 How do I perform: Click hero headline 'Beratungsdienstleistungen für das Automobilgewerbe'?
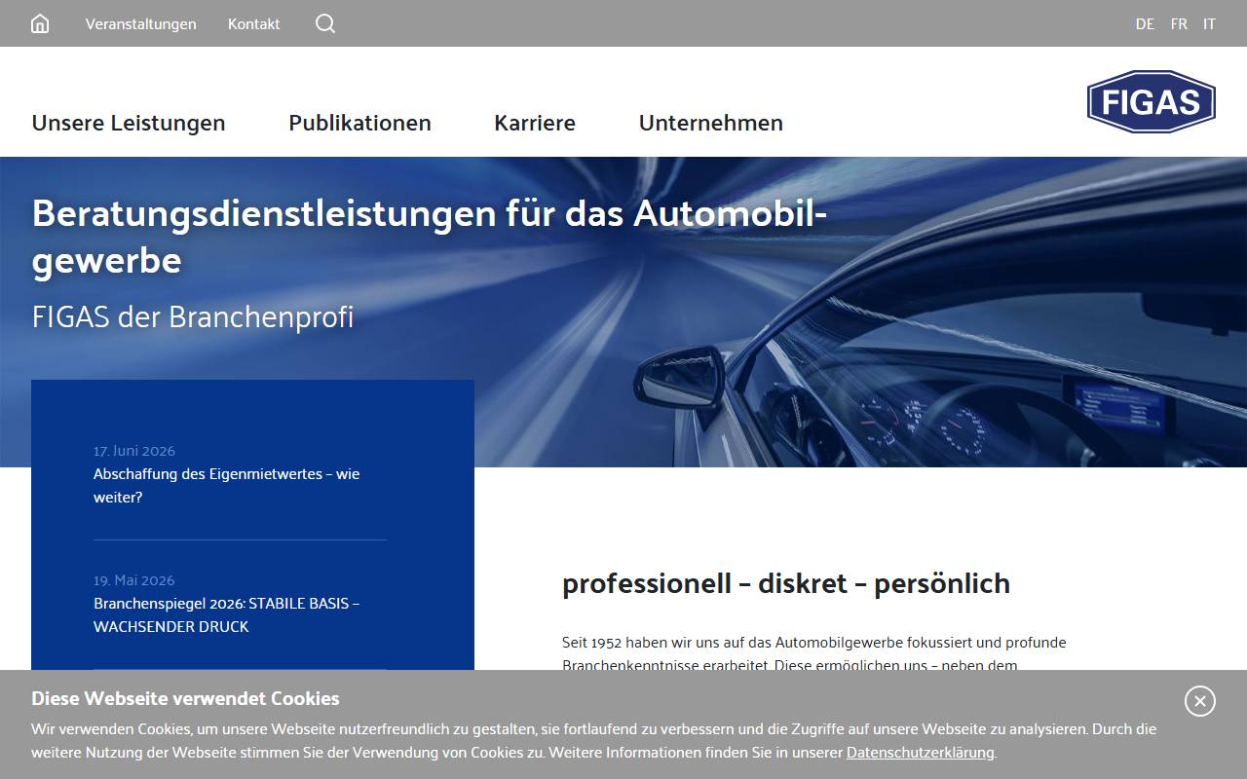point(430,237)
